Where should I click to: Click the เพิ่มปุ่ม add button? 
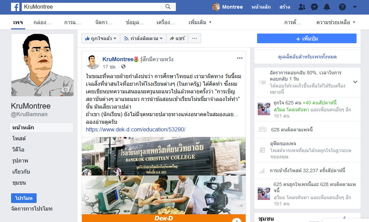point(307,38)
